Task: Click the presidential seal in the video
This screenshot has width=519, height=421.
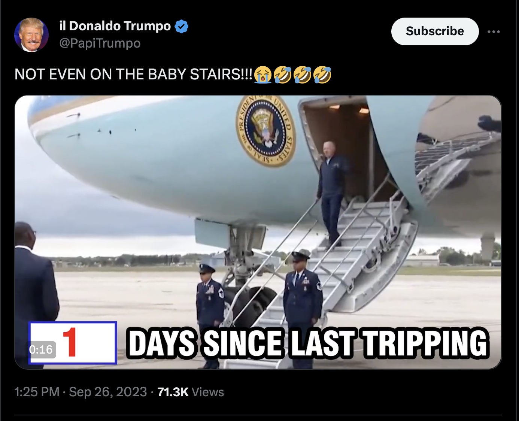Action: (x=265, y=131)
